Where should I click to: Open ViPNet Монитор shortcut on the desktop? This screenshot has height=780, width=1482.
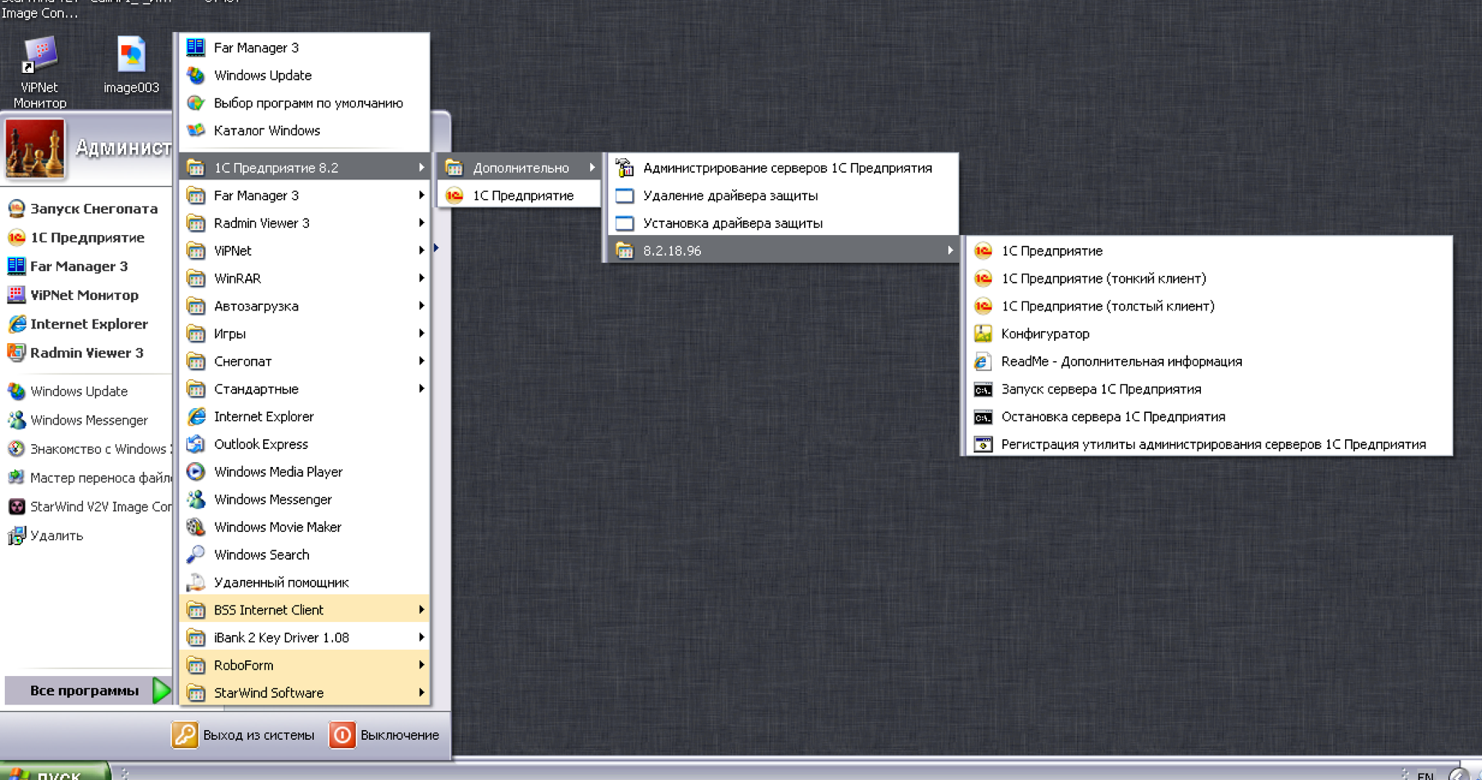39,72
